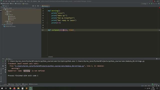Open the Debug tool window tab
Viewport: 160px width, 90px height.
(11, 84)
